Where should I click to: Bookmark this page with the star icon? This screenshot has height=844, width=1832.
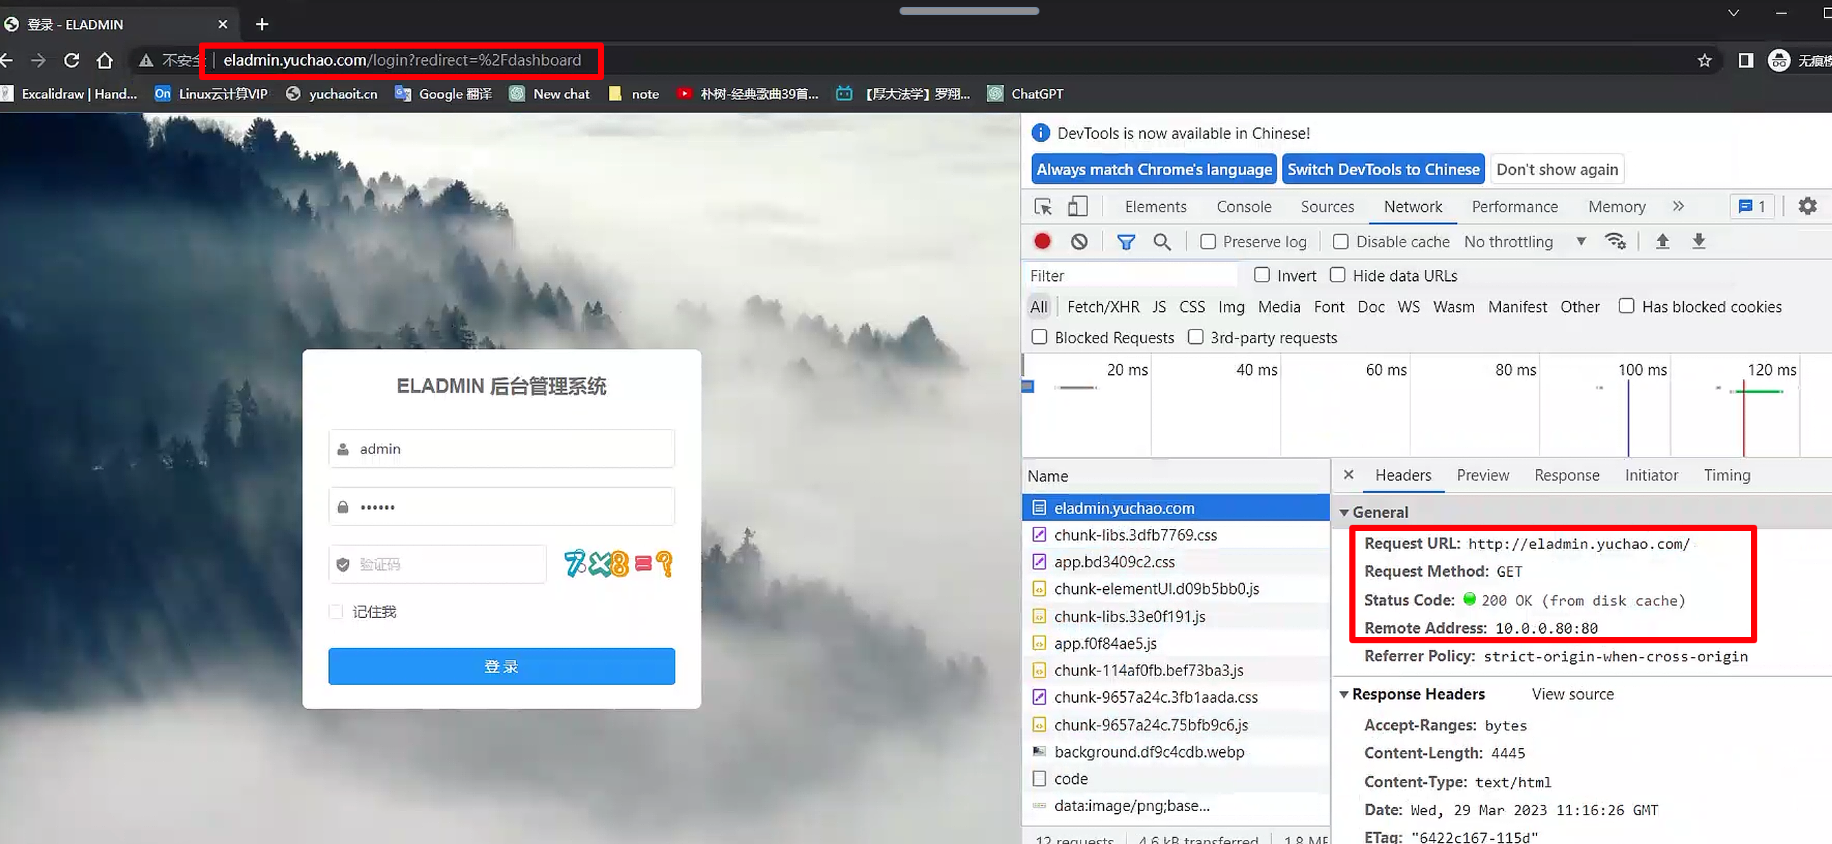[1704, 60]
